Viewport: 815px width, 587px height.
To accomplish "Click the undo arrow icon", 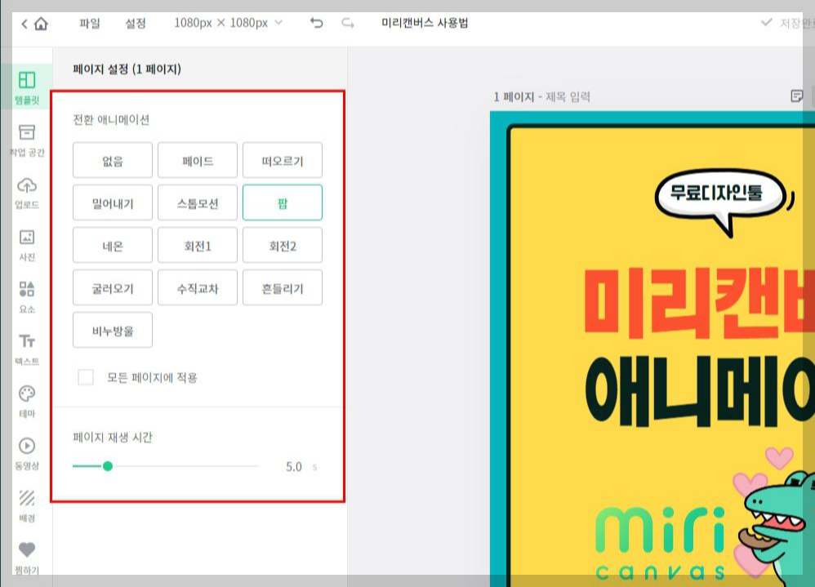I will [317, 24].
